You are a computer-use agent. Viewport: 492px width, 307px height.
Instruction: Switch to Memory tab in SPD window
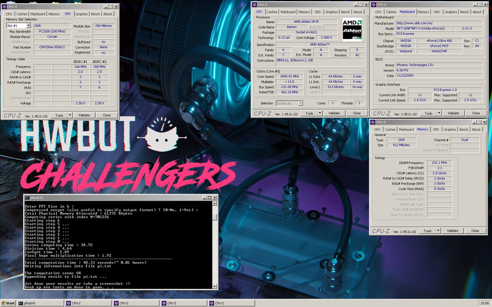54,14
